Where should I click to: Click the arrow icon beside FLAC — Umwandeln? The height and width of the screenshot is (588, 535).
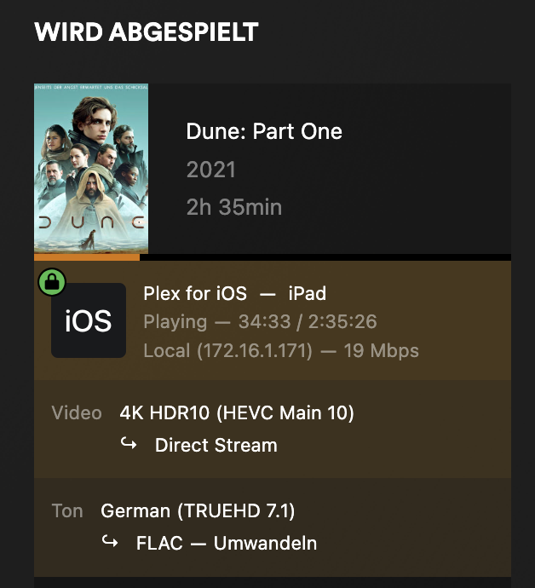coord(110,543)
